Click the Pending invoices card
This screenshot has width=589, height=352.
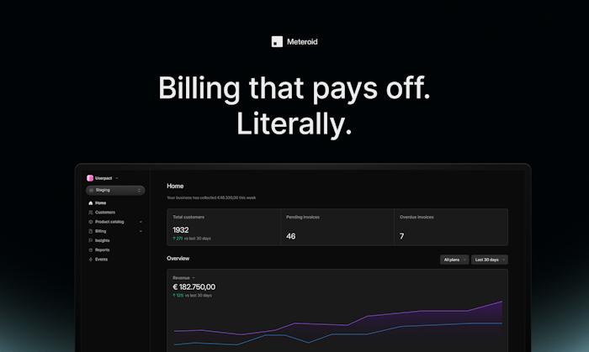[337, 227]
